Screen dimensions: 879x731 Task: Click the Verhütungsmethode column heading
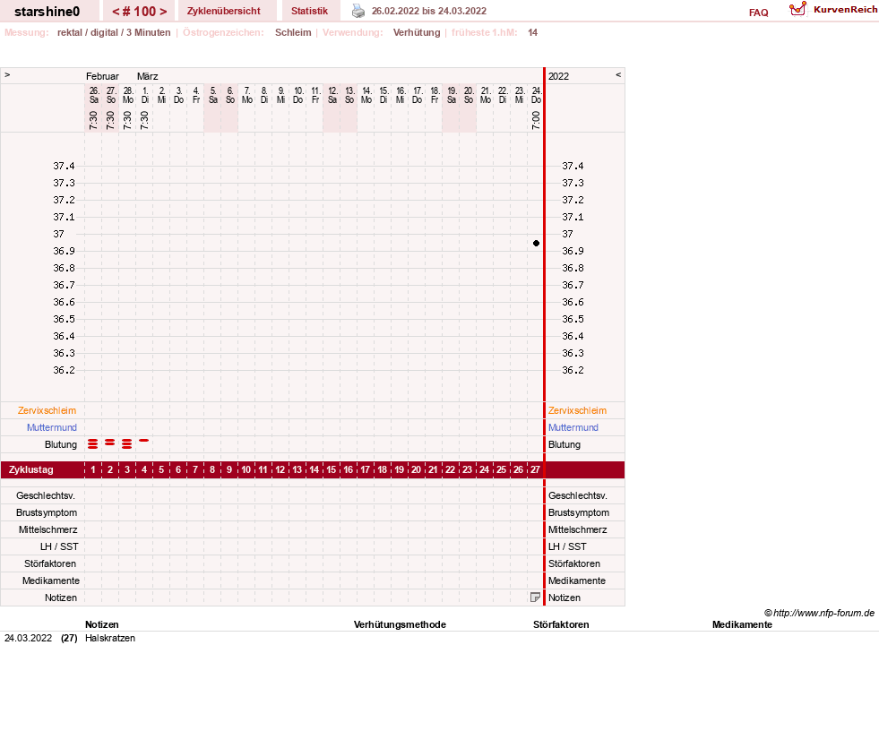point(400,624)
